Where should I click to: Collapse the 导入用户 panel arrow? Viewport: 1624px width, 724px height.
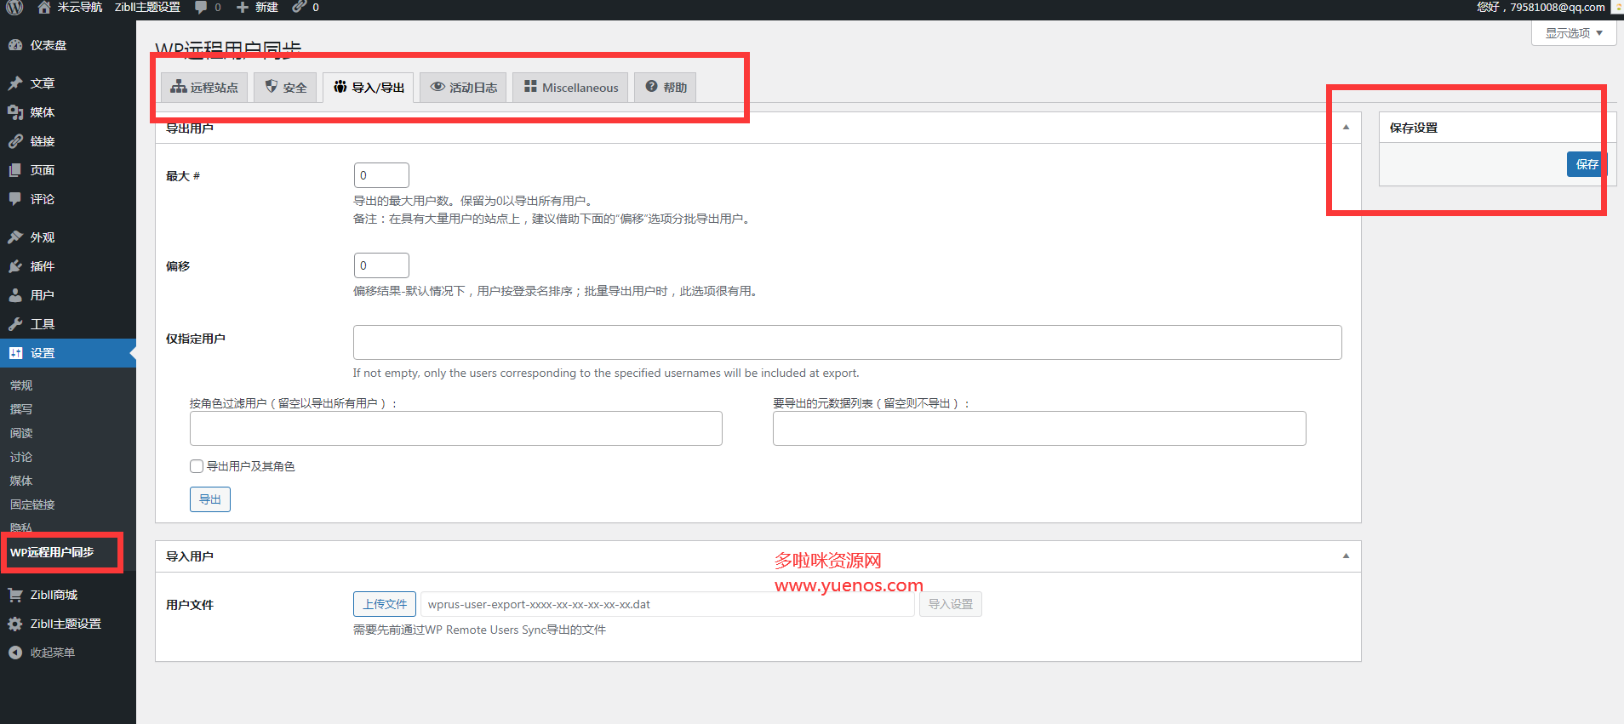point(1346,556)
